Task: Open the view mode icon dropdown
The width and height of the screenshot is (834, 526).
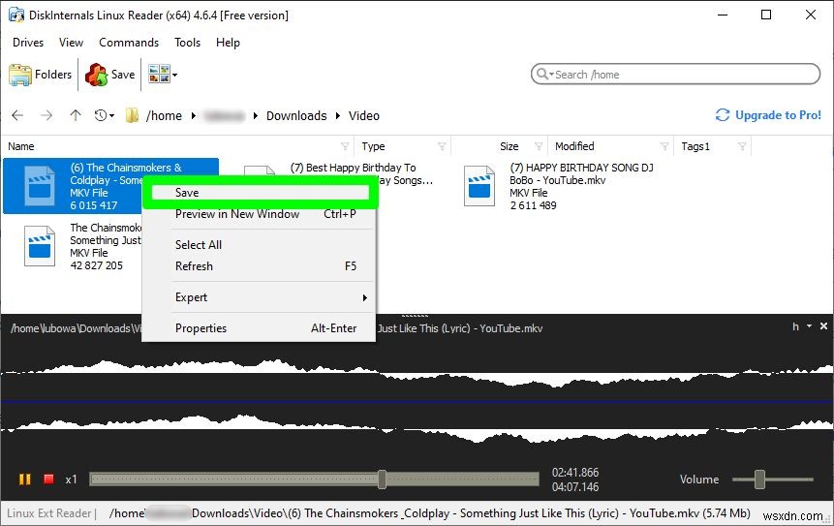Action: click(162, 75)
